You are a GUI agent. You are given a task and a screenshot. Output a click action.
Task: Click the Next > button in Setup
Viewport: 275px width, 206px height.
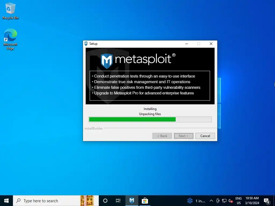(184, 136)
